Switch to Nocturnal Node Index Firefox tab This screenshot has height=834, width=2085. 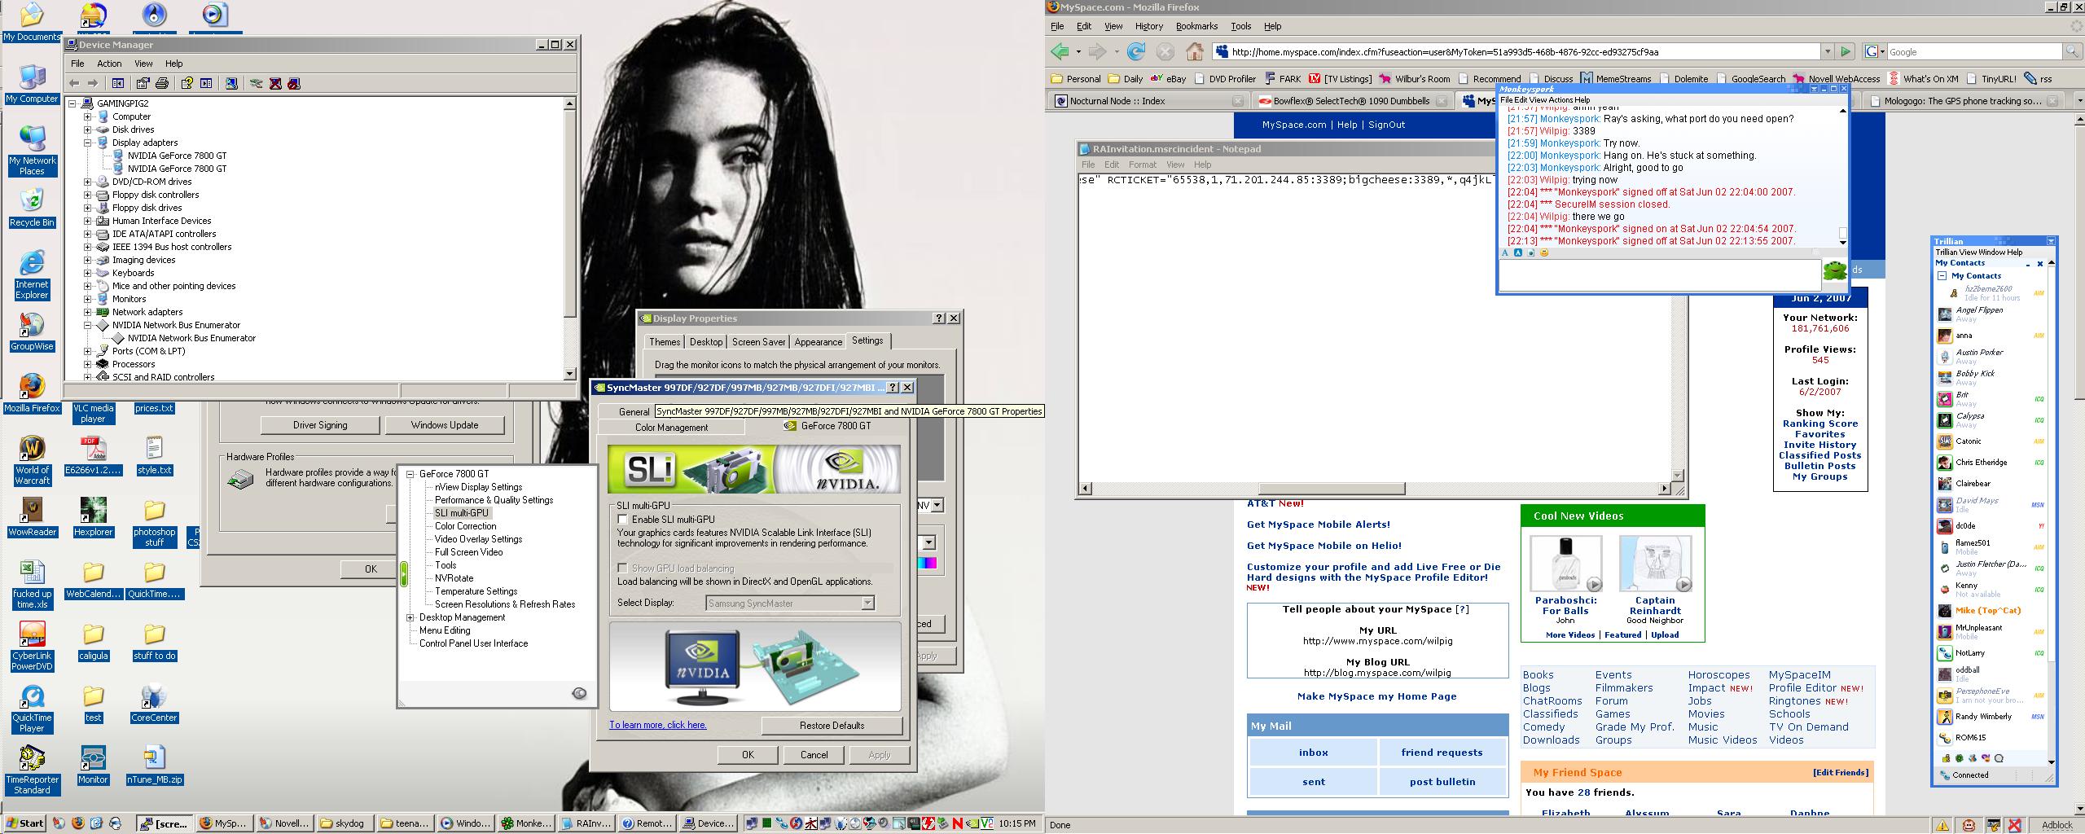click(x=1147, y=101)
